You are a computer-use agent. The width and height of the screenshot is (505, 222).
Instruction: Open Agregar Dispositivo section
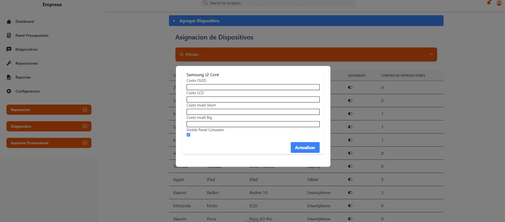coord(199,21)
